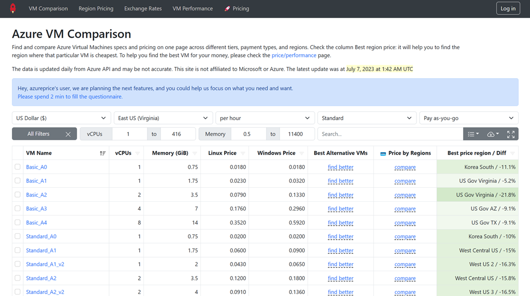
Task: Click into the Search input field
Action: (x=390, y=134)
